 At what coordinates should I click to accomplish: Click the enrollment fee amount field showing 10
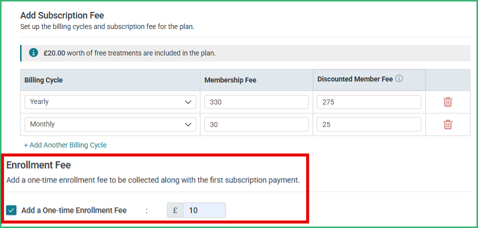click(204, 210)
